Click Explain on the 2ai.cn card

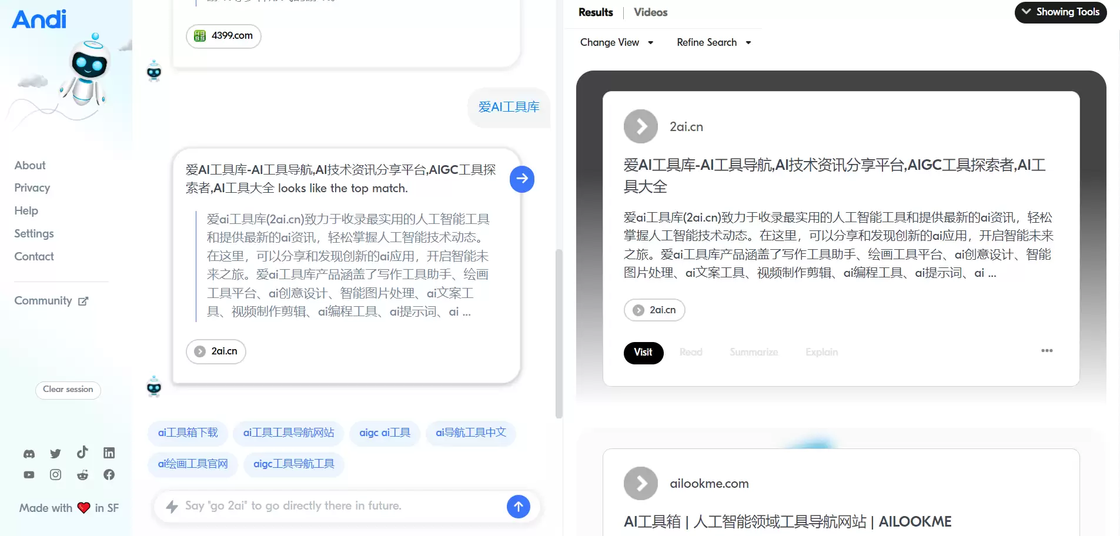tap(821, 352)
